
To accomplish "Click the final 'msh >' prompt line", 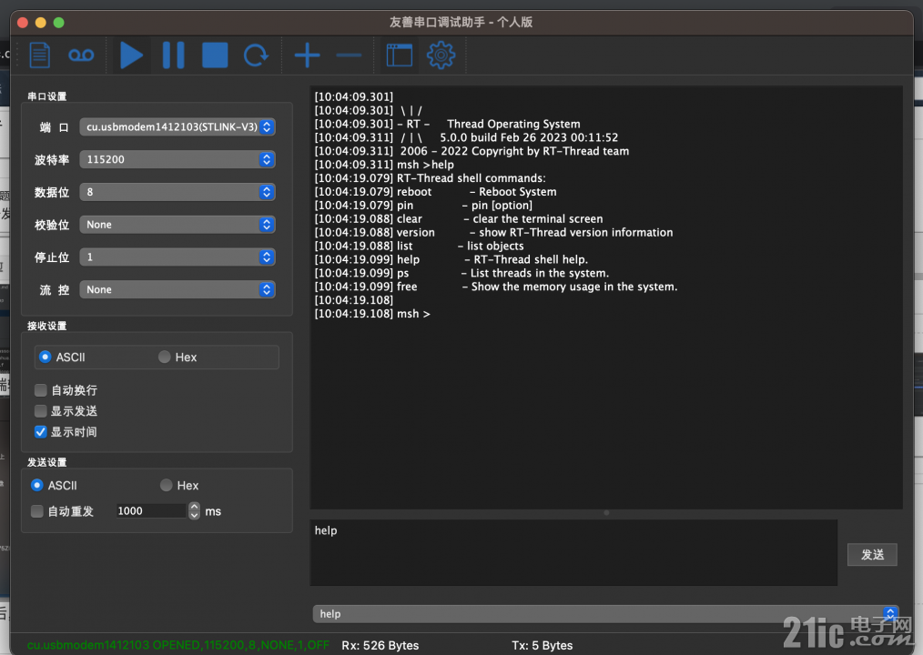I will point(372,314).
